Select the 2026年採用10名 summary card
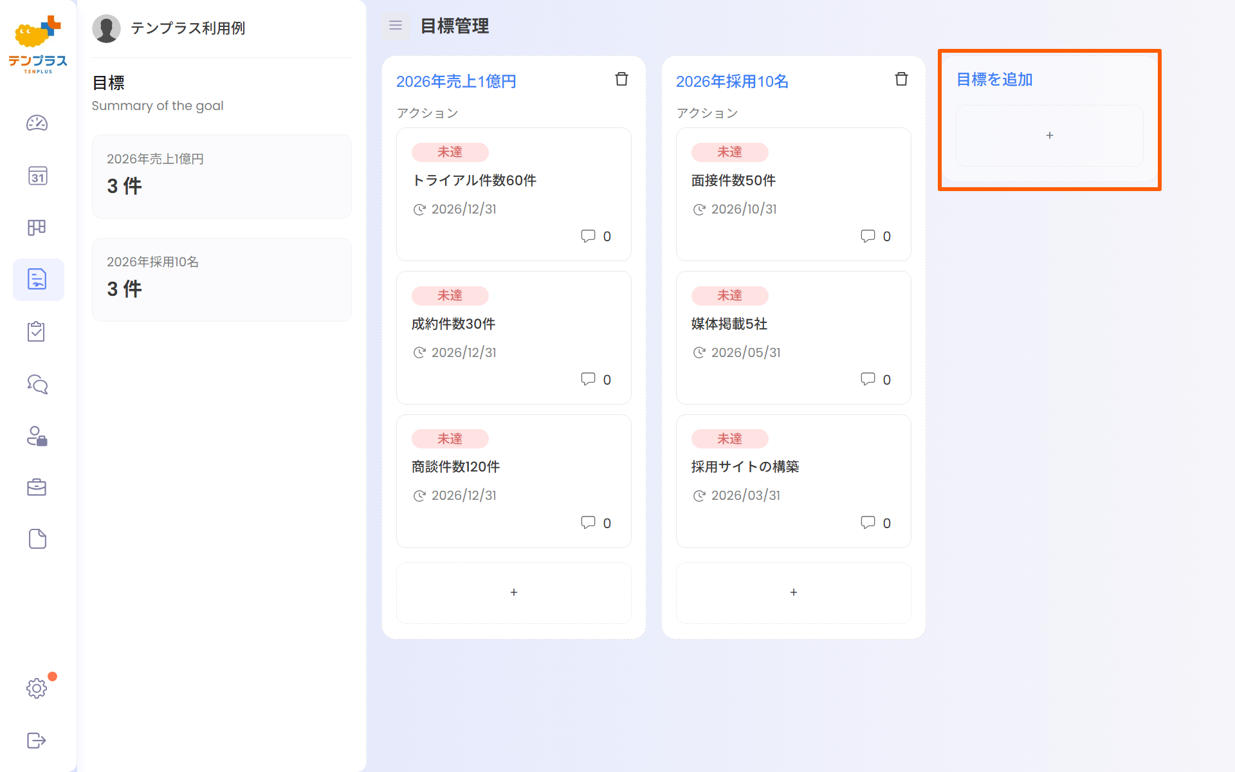The height and width of the screenshot is (772, 1235). [x=222, y=280]
